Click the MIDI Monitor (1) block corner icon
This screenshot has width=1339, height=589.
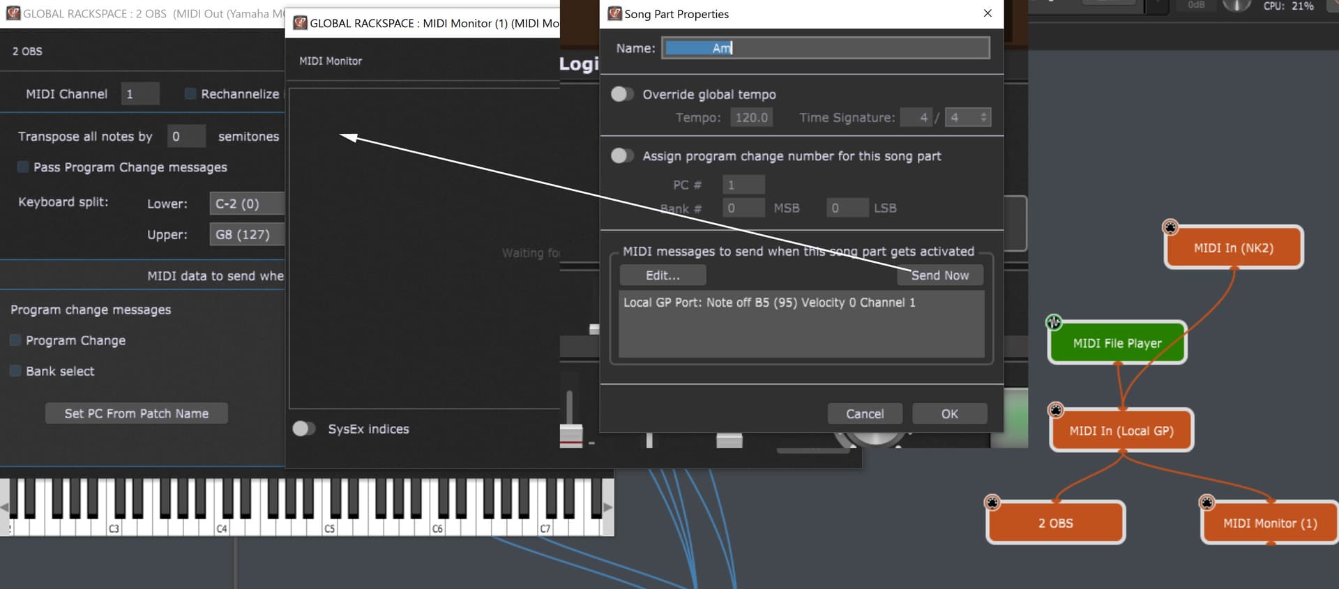coord(1206,502)
